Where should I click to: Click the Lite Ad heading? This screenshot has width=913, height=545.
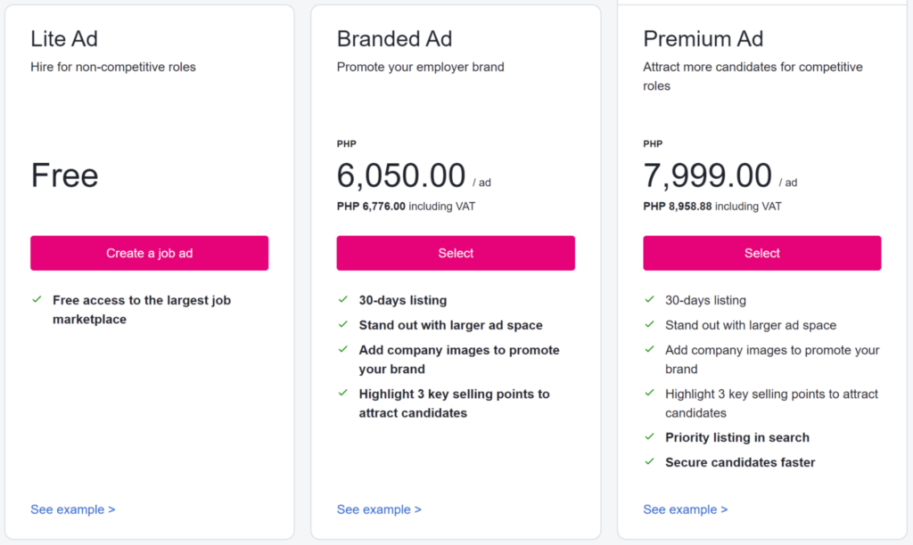pos(63,39)
